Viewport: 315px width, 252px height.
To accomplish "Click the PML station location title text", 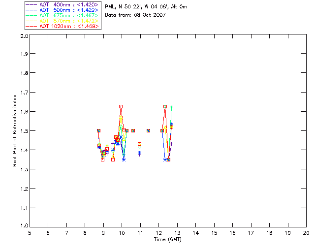I will [x=146, y=7].
